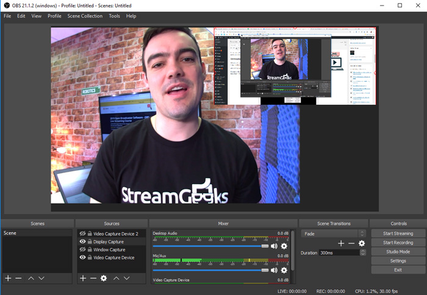Click 'LIVE: 00:00:00' status text
The height and width of the screenshot is (295, 427).
pyautogui.click(x=292, y=291)
